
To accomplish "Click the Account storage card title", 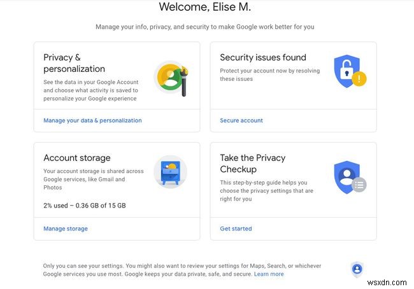I will pyautogui.click(x=77, y=158).
